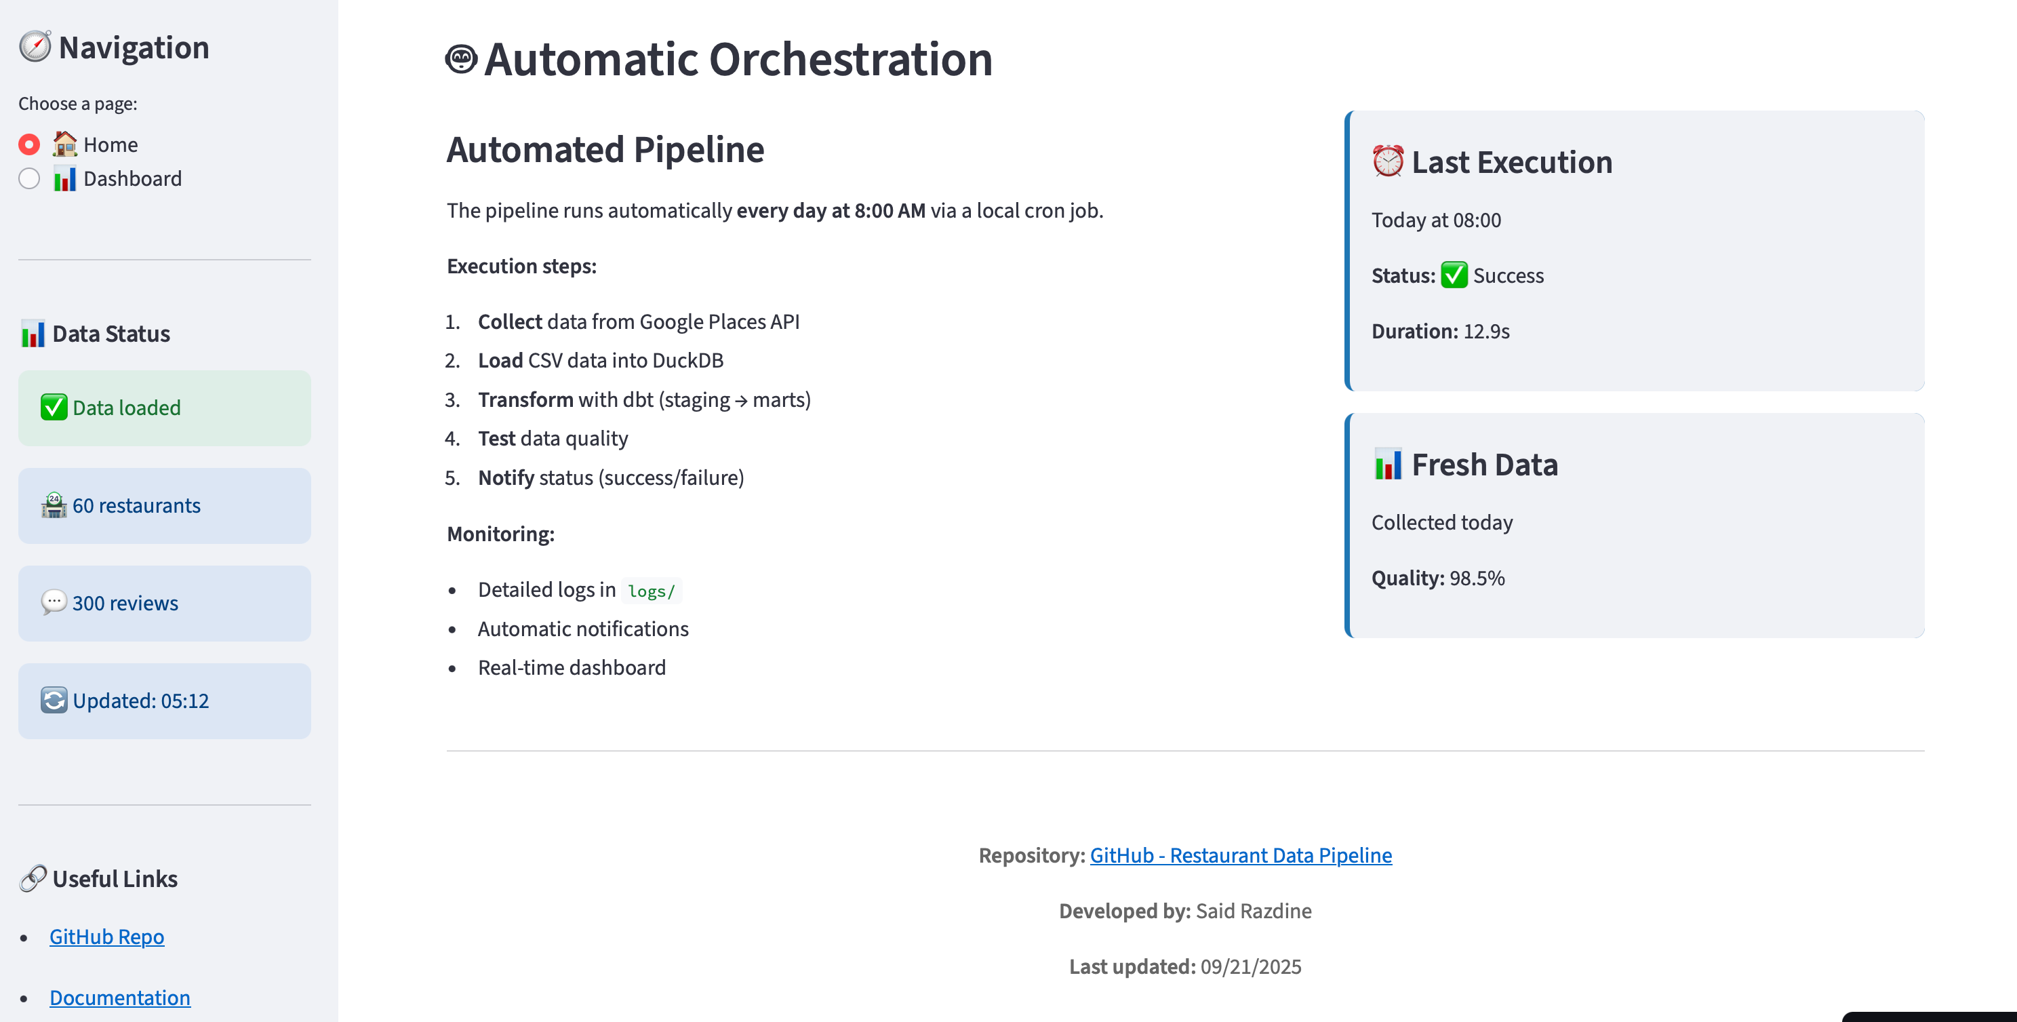Image resolution: width=2017 pixels, height=1022 pixels.
Task: Open the GitHub Repo link
Action: 106,936
